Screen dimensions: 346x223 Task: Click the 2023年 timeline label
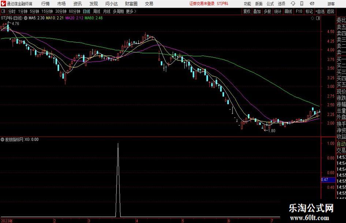[7, 221]
